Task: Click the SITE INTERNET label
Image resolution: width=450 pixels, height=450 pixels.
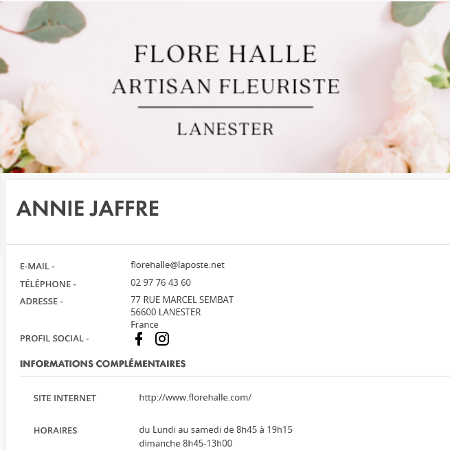Action: pyautogui.click(x=65, y=398)
